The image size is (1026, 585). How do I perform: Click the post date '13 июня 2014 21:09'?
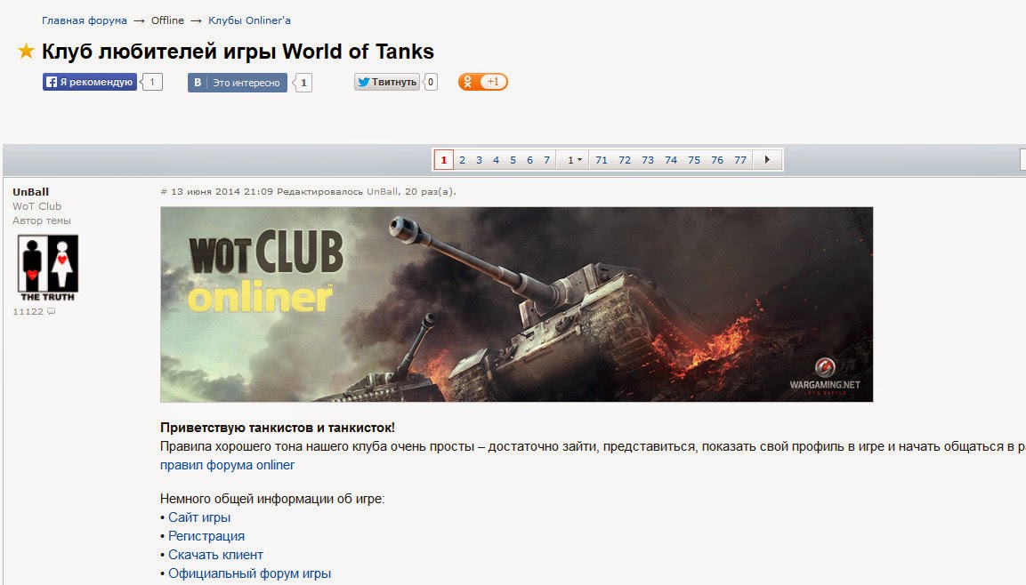pyautogui.click(x=222, y=191)
